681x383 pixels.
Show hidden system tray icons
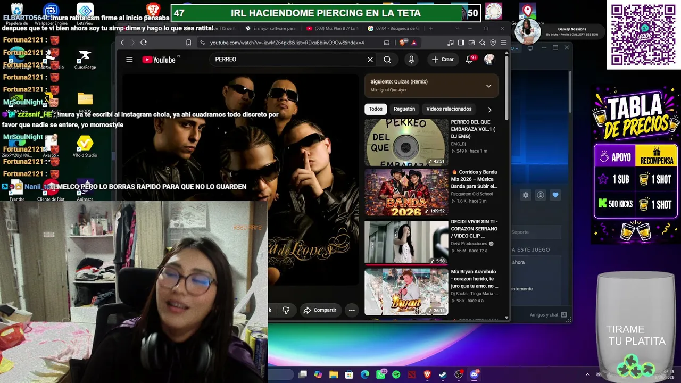coord(587,374)
